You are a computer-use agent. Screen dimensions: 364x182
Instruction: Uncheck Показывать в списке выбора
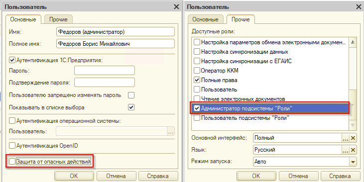pos(131,107)
